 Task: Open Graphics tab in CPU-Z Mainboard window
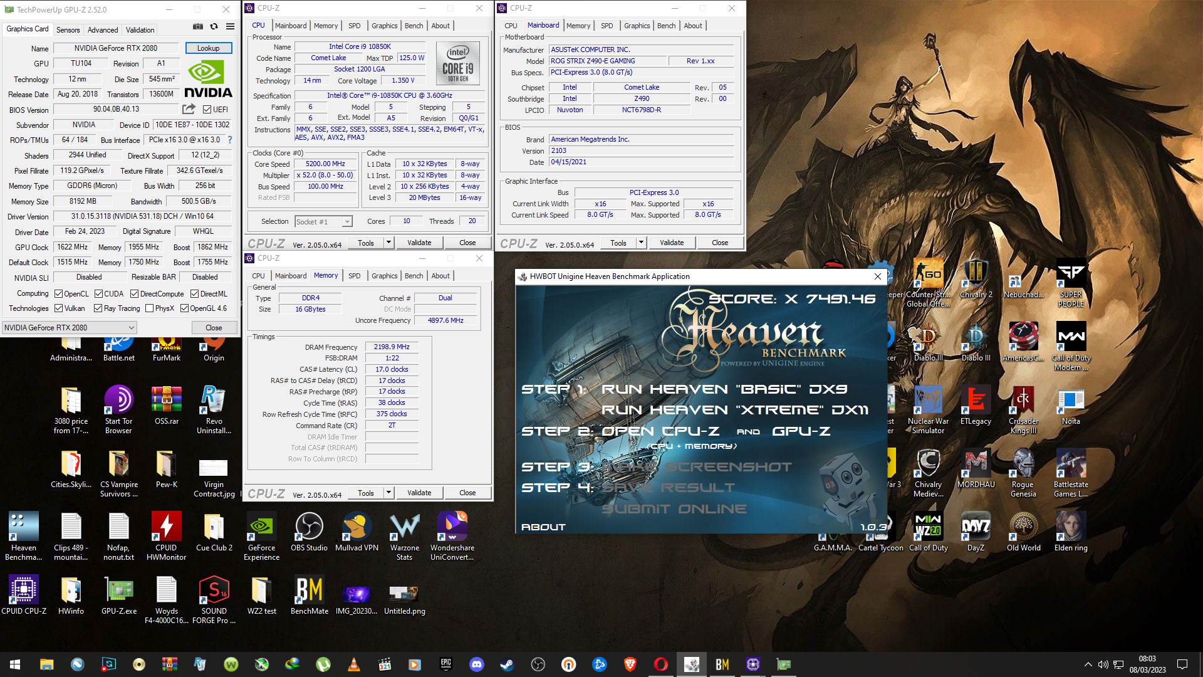pos(637,26)
